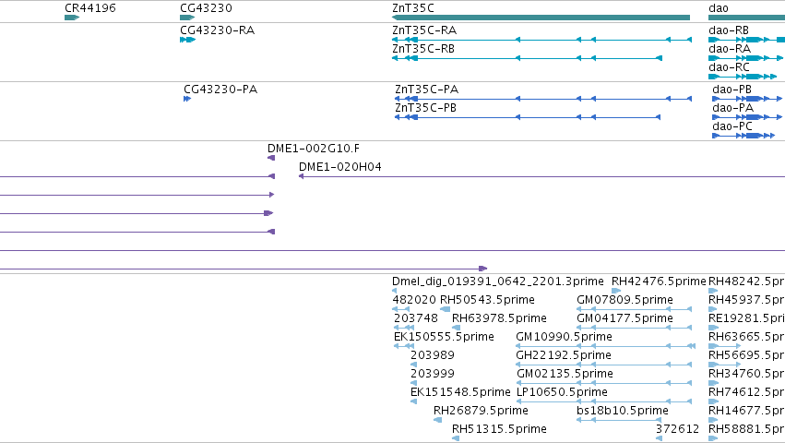The height and width of the screenshot is (443, 785).
Task: Open the RH58881.5prime EST label
Action: [x=746, y=429]
